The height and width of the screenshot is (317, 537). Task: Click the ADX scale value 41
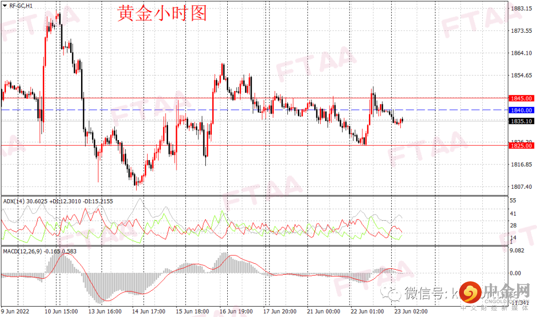[x=513, y=214]
